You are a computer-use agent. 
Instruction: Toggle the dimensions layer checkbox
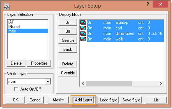pos(83,34)
